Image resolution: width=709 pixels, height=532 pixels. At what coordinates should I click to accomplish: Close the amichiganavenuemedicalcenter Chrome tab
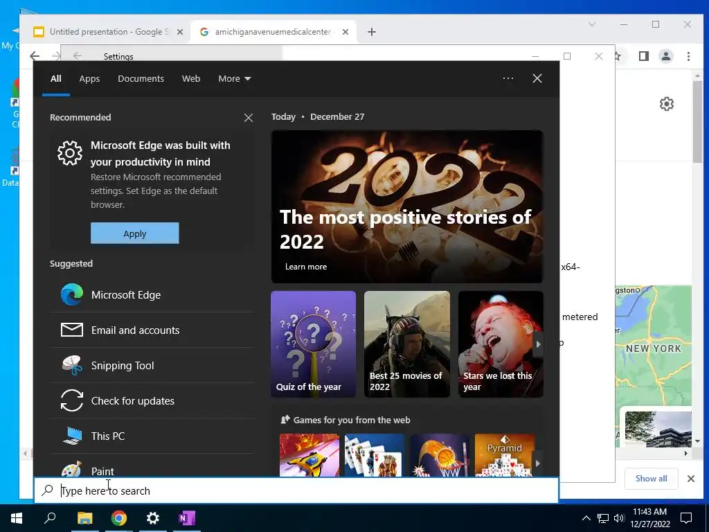345,32
